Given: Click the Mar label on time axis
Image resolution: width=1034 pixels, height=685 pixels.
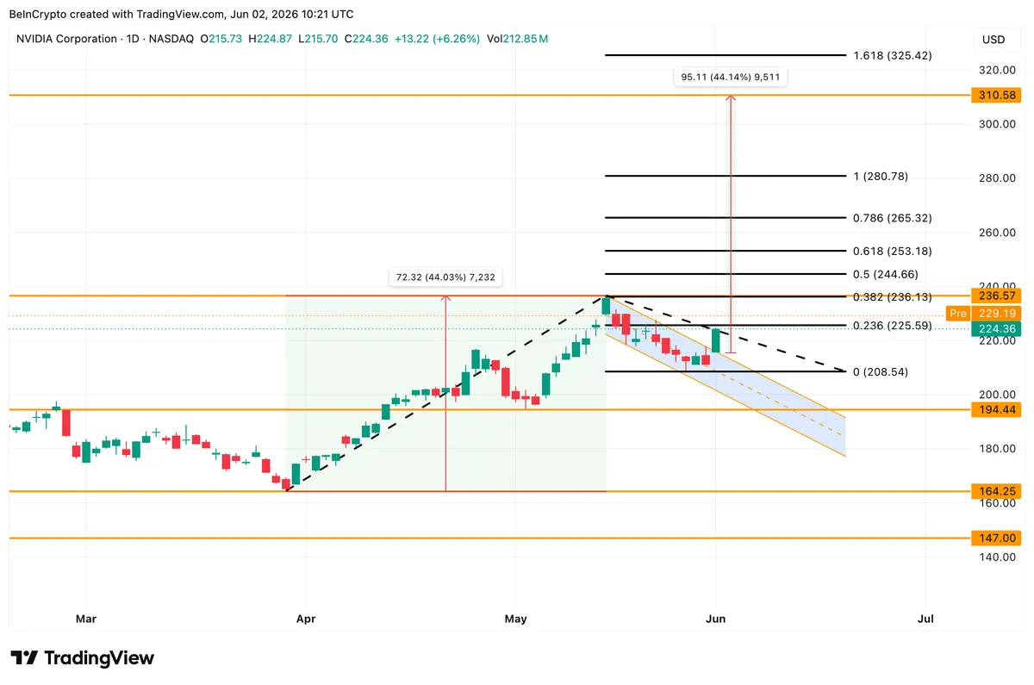Looking at the screenshot, I should pyautogui.click(x=85, y=619).
